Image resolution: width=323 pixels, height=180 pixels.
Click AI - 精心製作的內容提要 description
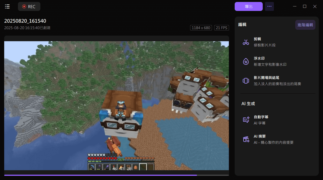[274, 142]
